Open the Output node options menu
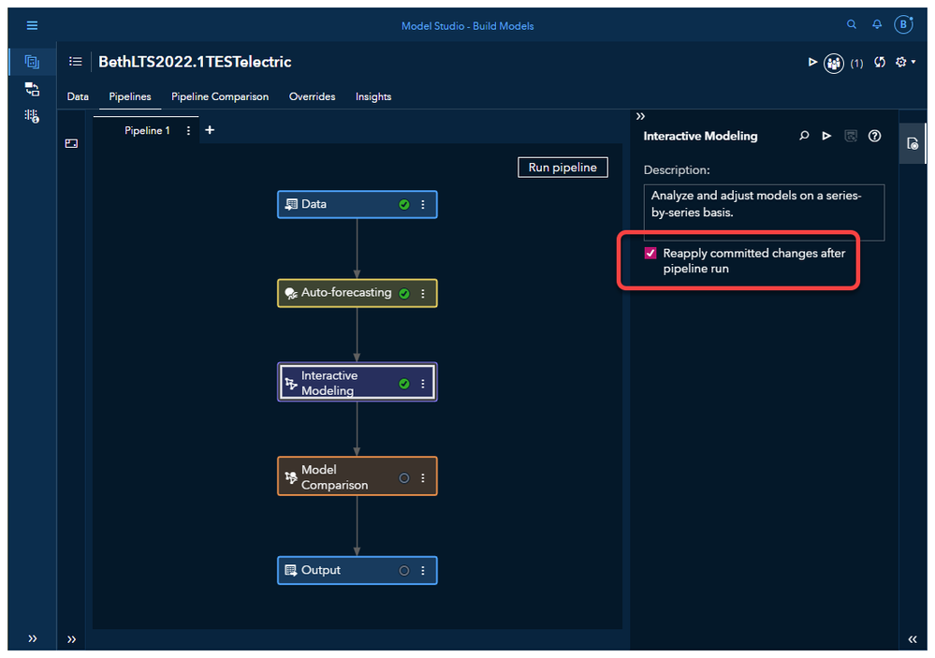935x658 pixels. click(x=423, y=570)
